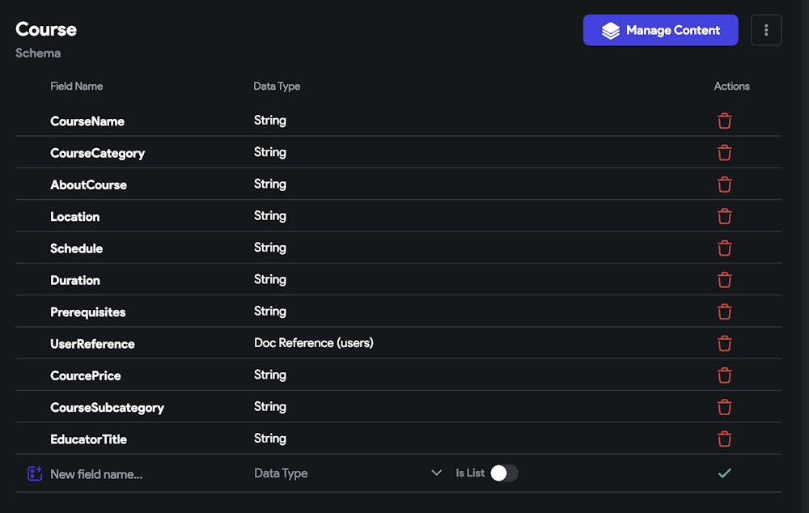Viewport: 809px width, 513px height.
Task: Delete the UserReference field
Action: [x=724, y=344]
